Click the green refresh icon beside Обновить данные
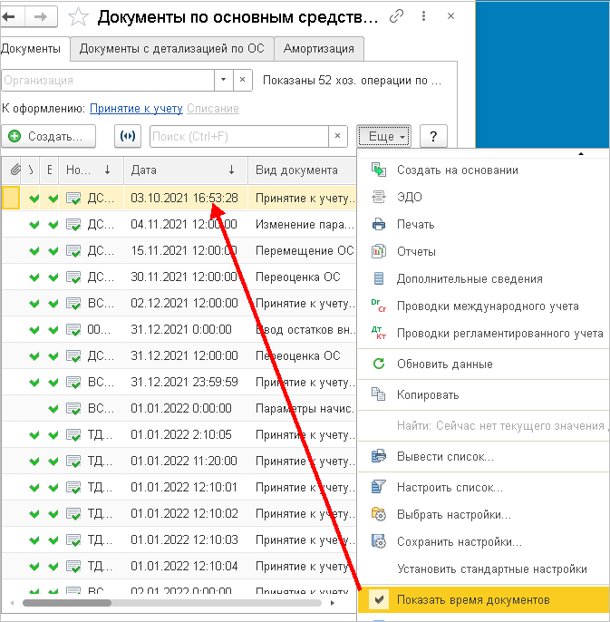This screenshot has height=622, width=610. pos(379,364)
